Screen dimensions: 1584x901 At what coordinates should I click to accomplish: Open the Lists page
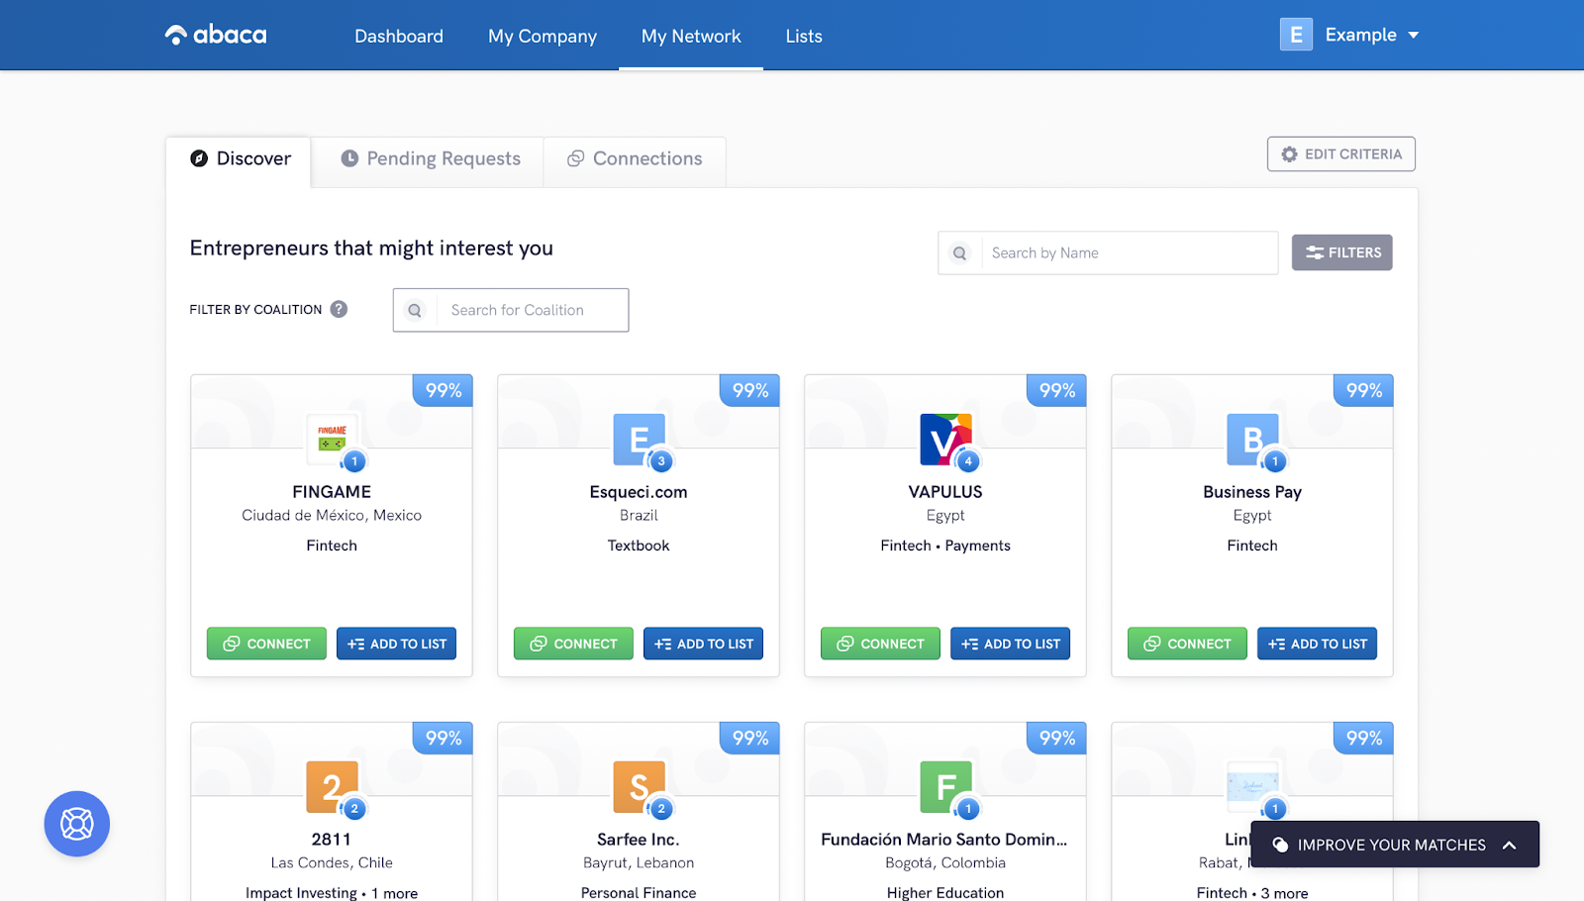[804, 36]
